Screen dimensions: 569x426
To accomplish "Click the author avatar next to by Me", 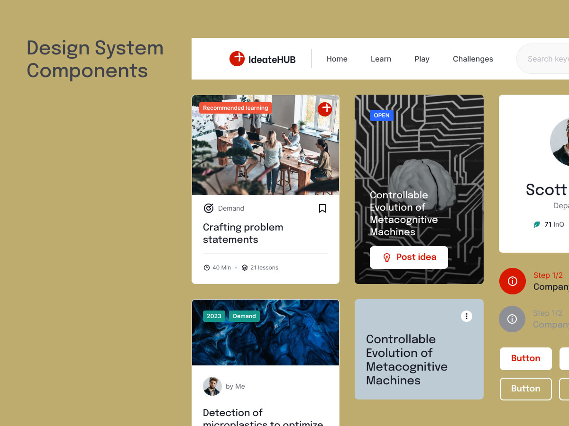I will pyautogui.click(x=212, y=386).
